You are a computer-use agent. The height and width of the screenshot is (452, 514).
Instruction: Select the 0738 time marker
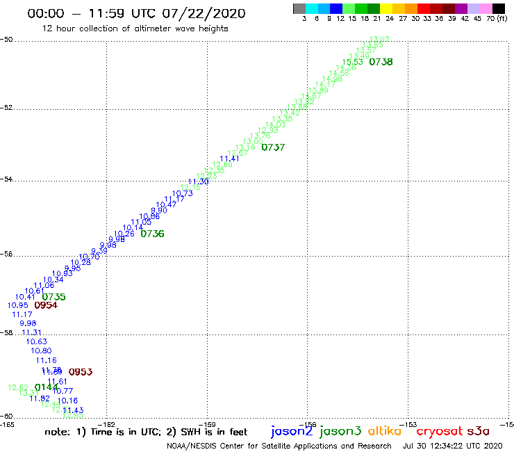381,62
